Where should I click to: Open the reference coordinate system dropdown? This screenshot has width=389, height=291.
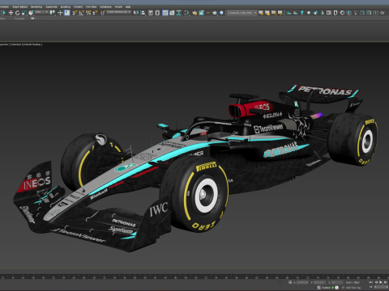(x=41, y=12)
